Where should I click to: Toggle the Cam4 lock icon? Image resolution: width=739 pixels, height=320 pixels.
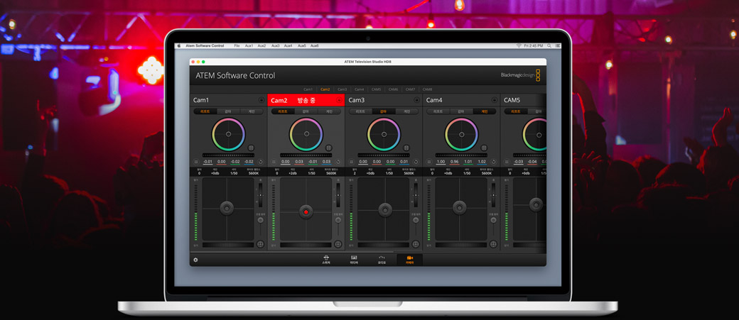coord(495,100)
